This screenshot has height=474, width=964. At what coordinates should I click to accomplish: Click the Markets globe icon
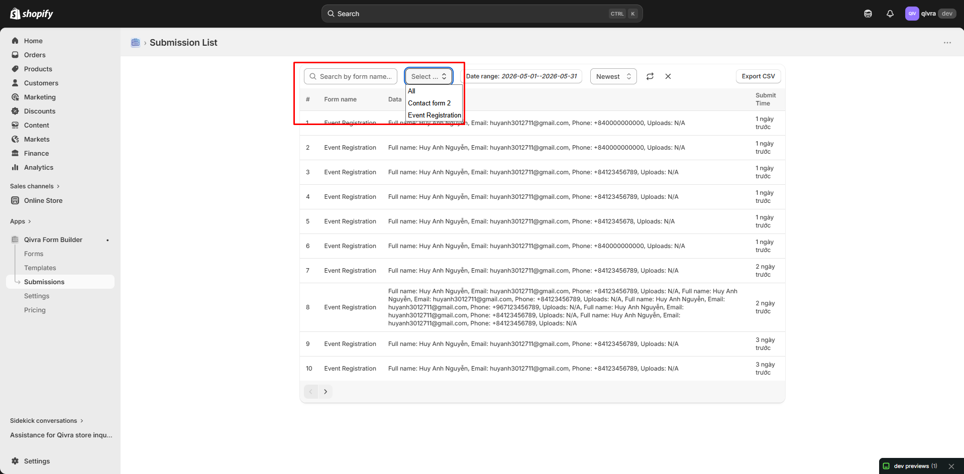[15, 139]
